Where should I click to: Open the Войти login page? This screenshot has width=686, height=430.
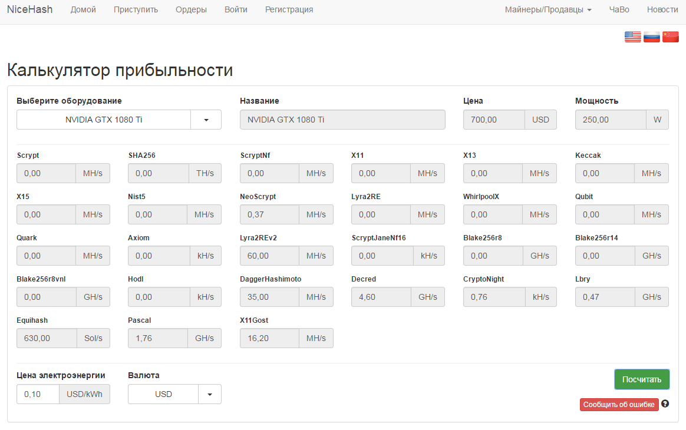click(x=236, y=9)
